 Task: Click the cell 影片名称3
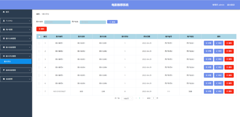[81, 59]
